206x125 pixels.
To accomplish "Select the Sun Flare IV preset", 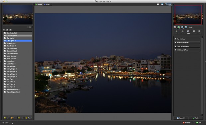I will (x=18, y=87).
